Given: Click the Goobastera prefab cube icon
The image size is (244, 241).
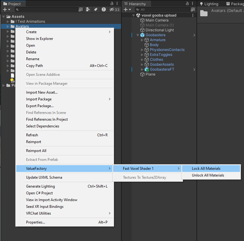Looking at the screenshot, I should (x=142, y=35).
